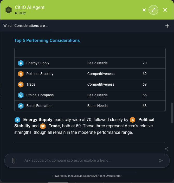Viewport: 174px width, 183px height.
Task: Select the Energy Supply table row
Action: (x=90, y=63)
